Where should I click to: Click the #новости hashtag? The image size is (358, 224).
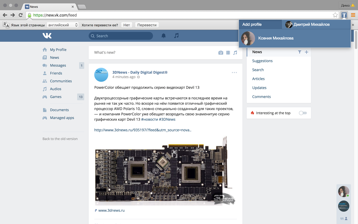coord(150,119)
